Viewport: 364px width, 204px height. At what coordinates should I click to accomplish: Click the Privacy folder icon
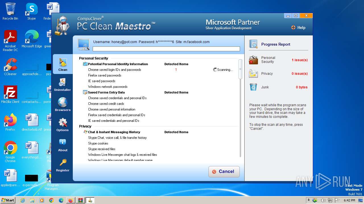pyautogui.click(x=253, y=73)
